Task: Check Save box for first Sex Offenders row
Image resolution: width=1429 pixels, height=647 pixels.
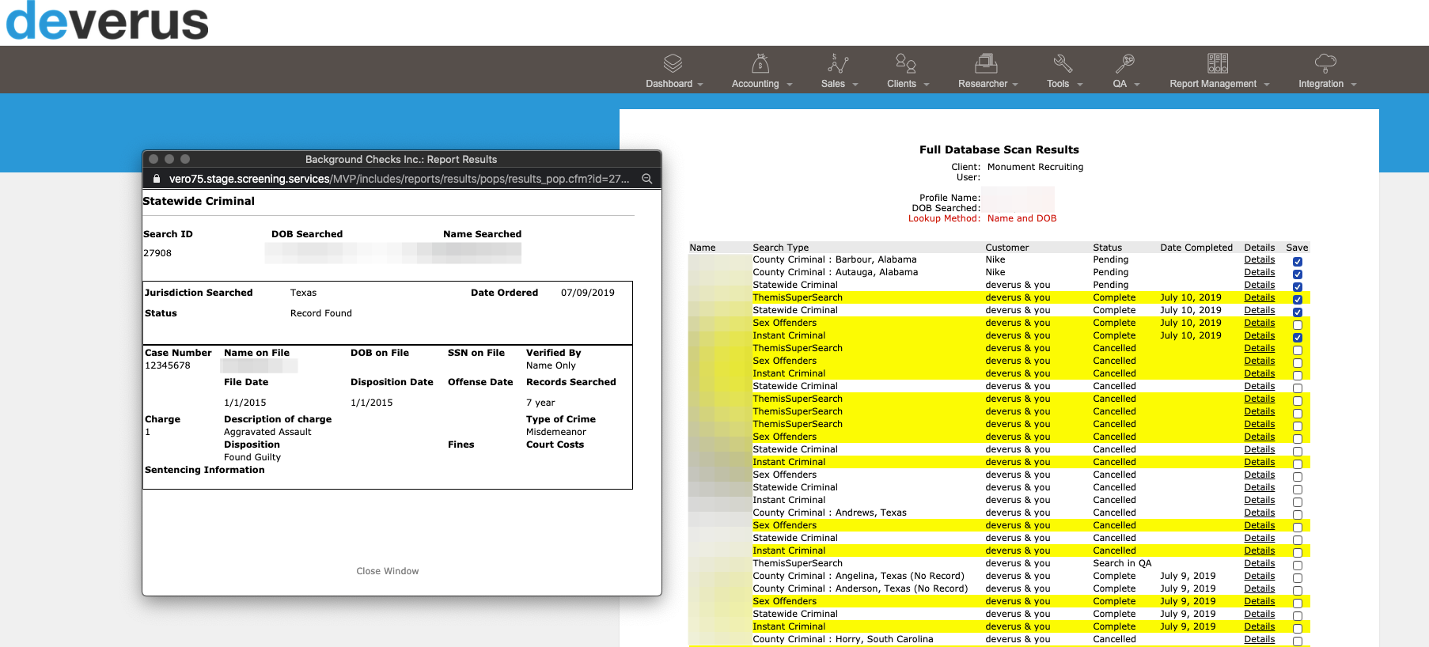Action: [x=1298, y=325]
